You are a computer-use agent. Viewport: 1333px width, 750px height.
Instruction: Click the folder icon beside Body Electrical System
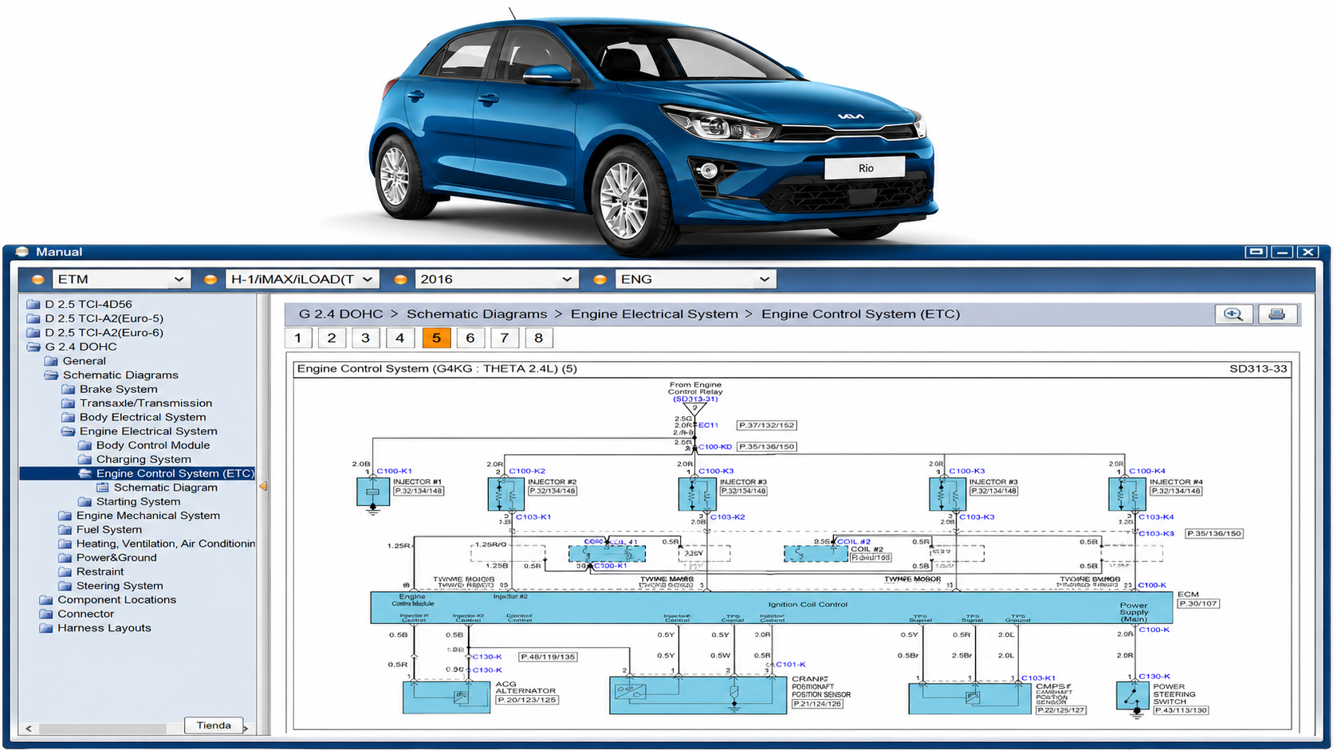[x=69, y=418]
